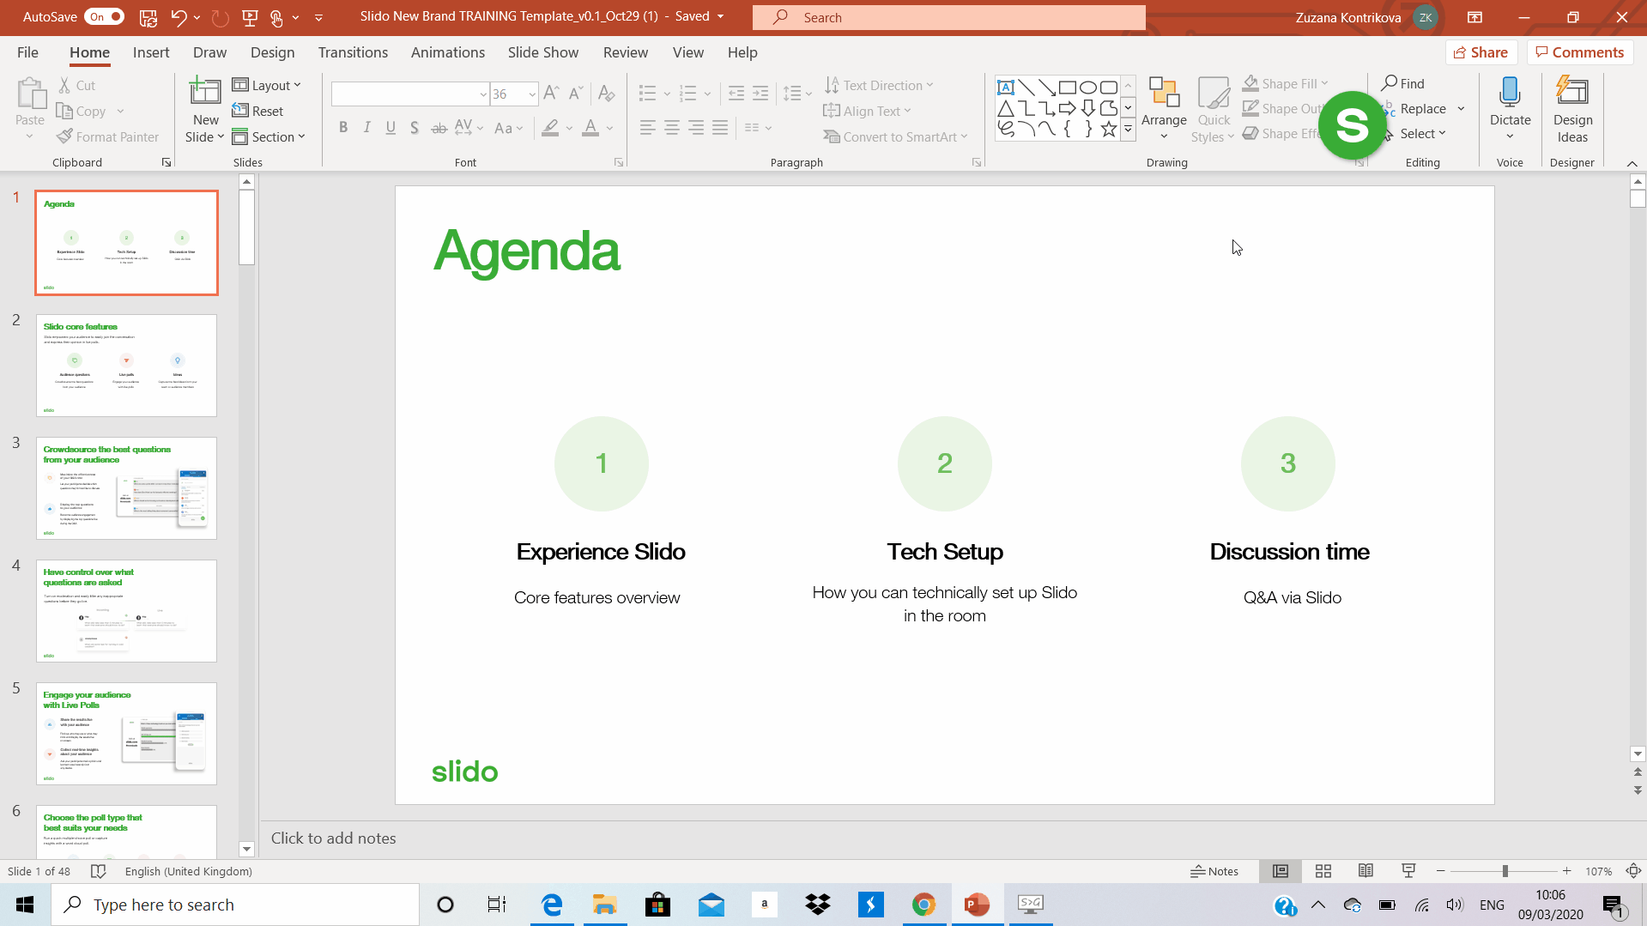Open the Select dropdown in Editing
The height and width of the screenshot is (926, 1647).
(x=1421, y=133)
